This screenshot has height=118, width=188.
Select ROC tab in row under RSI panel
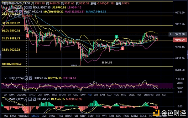[116, 95]
